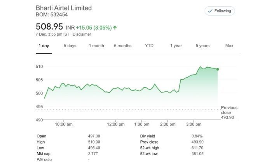
Task: Click the green up-arrow price indicator
Action: 115,28
